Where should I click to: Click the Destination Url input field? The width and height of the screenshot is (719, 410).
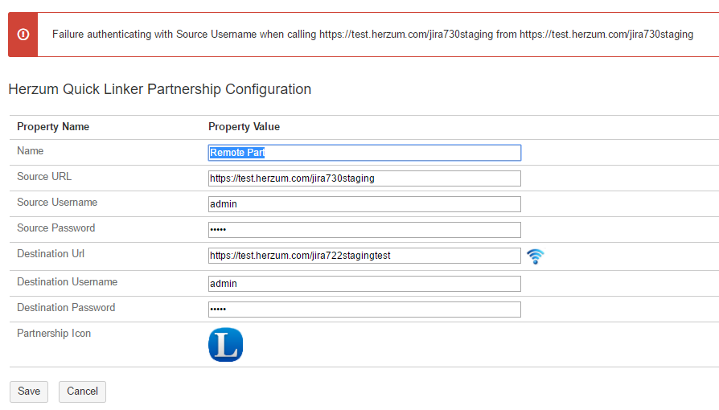point(364,256)
